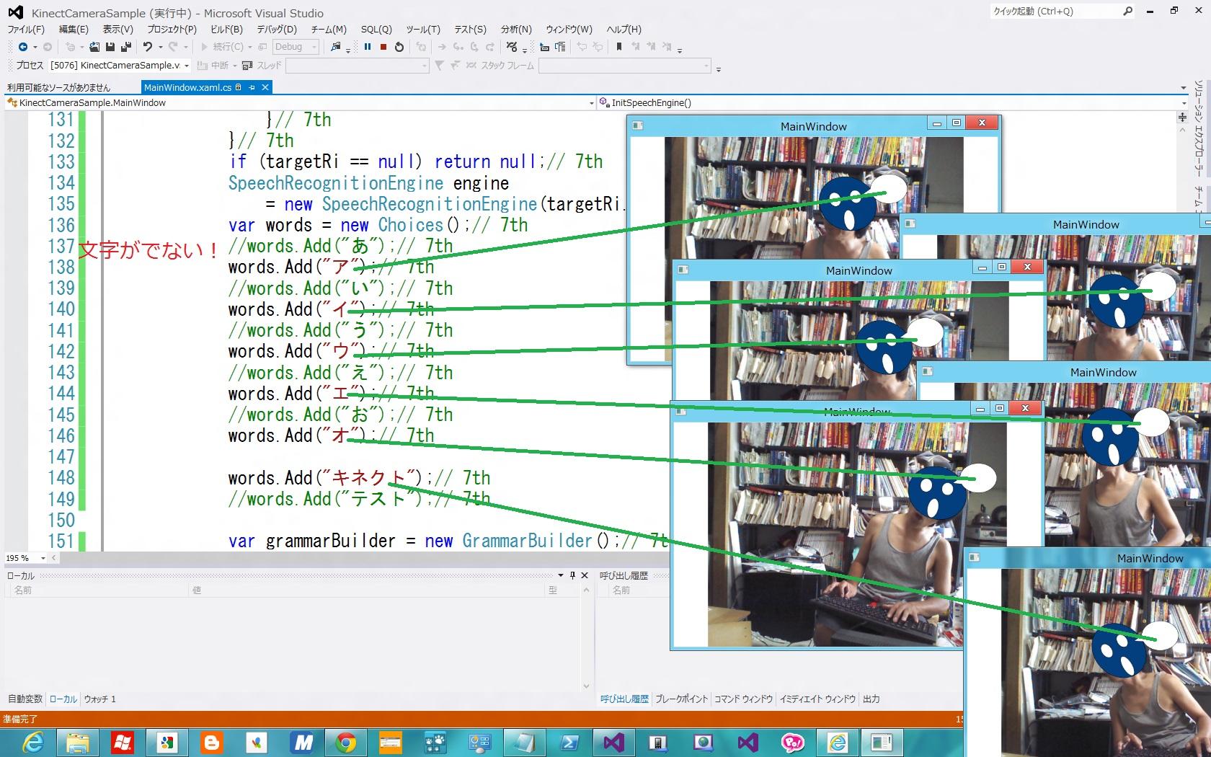
Task: Open the 編集(E) menu
Action: click(74, 29)
